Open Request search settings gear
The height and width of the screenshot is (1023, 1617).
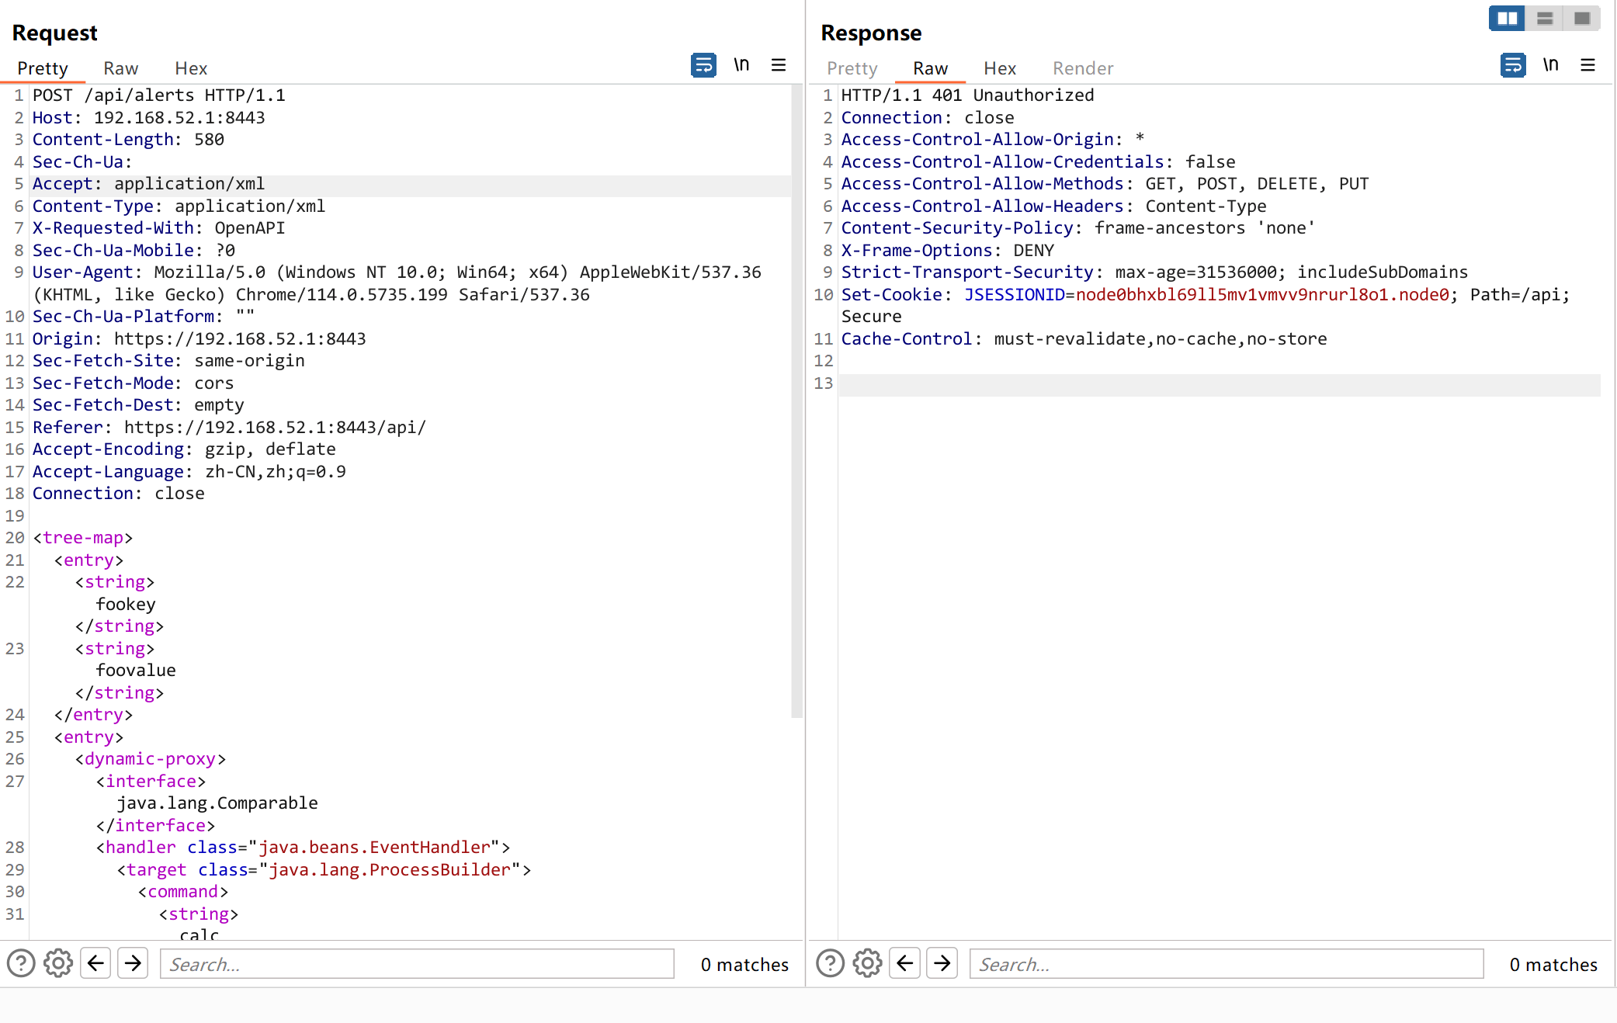[58, 963]
